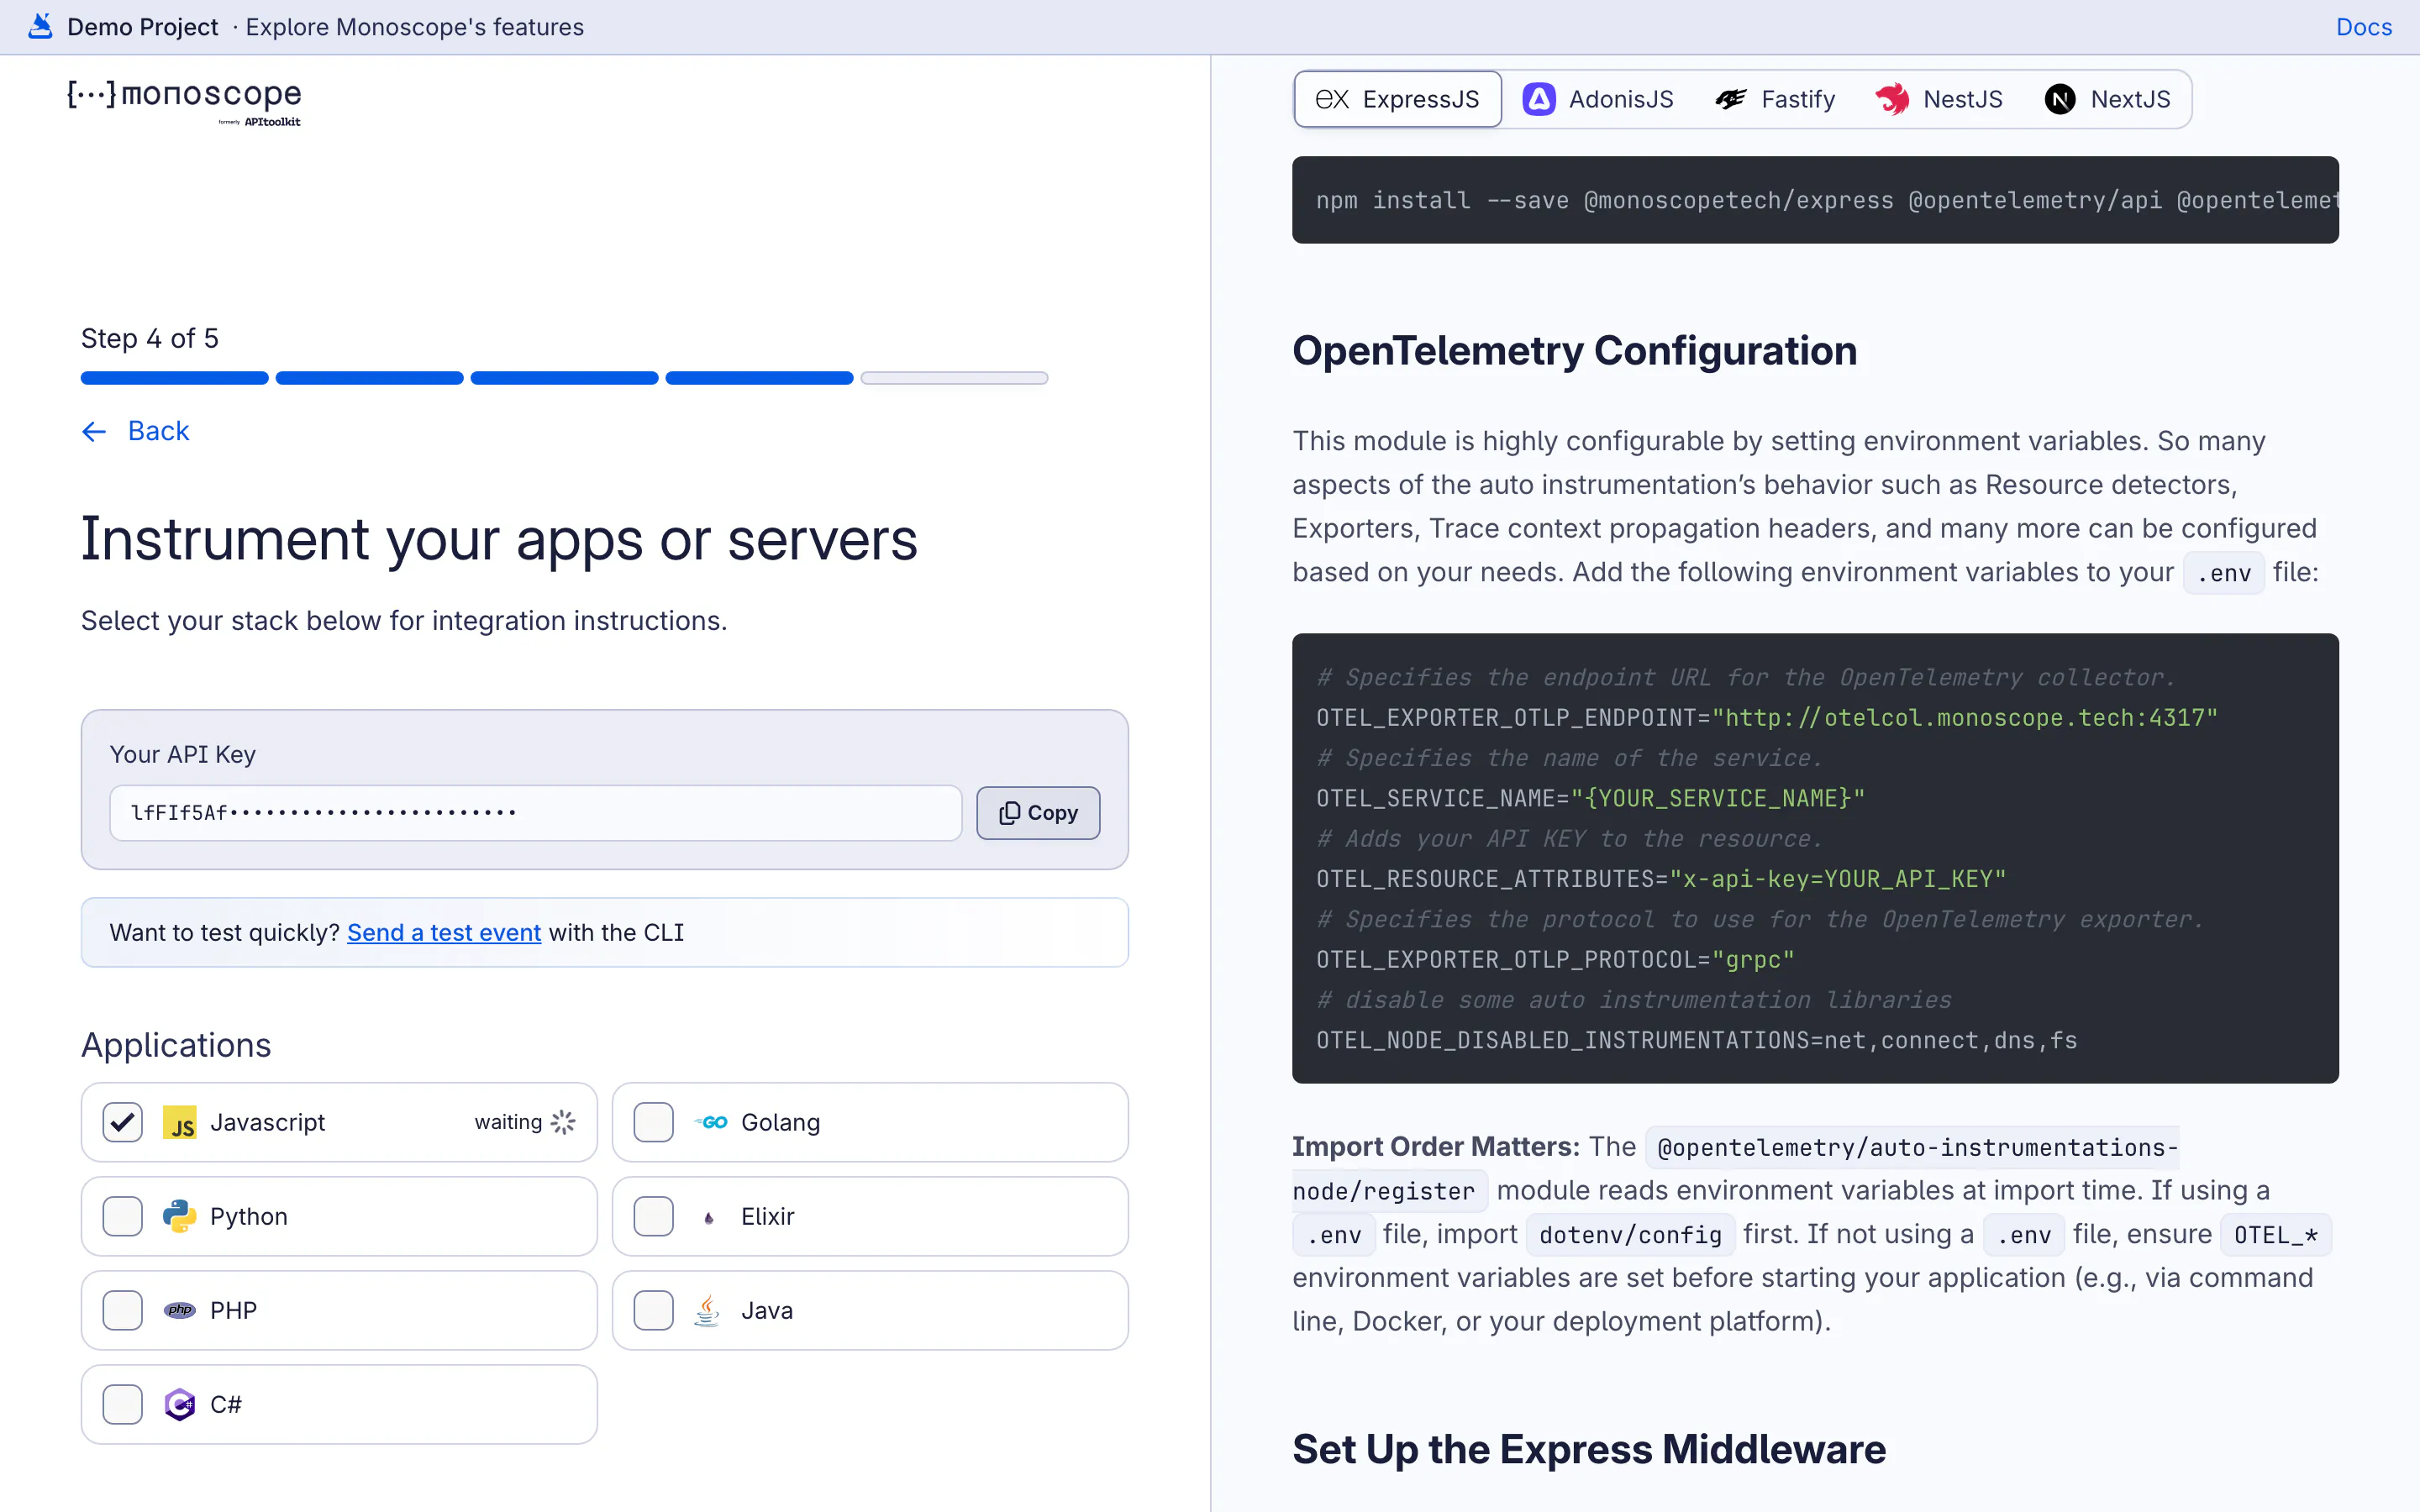Click the monoscope logo

pyautogui.click(x=185, y=102)
